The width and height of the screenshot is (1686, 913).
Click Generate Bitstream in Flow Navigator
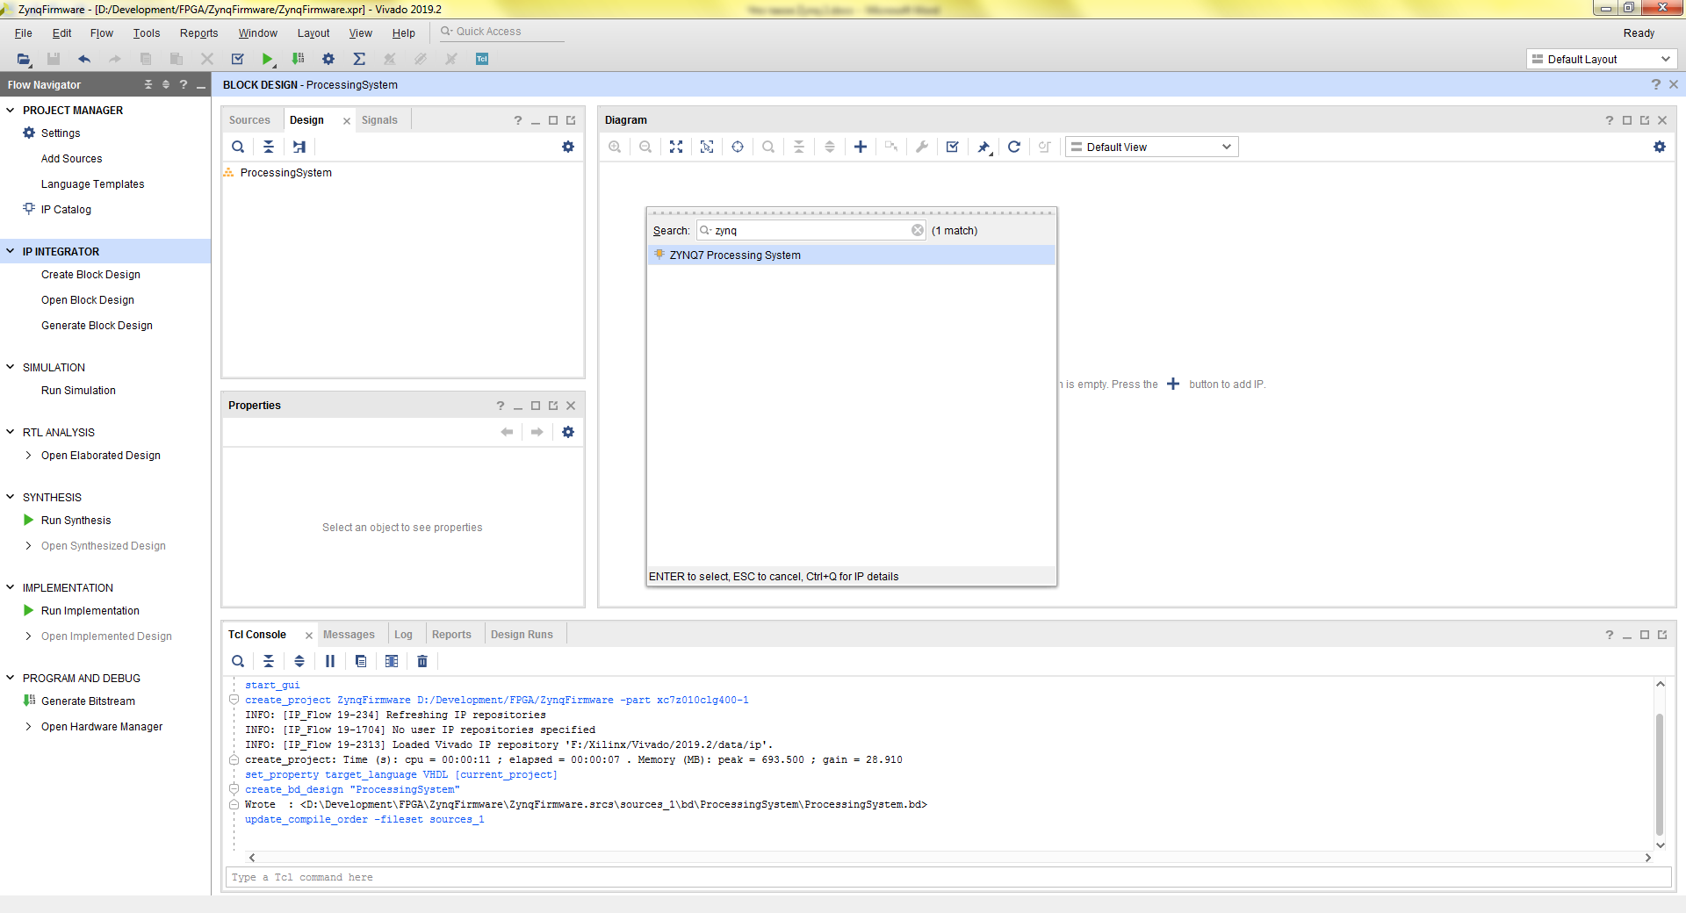click(x=88, y=701)
